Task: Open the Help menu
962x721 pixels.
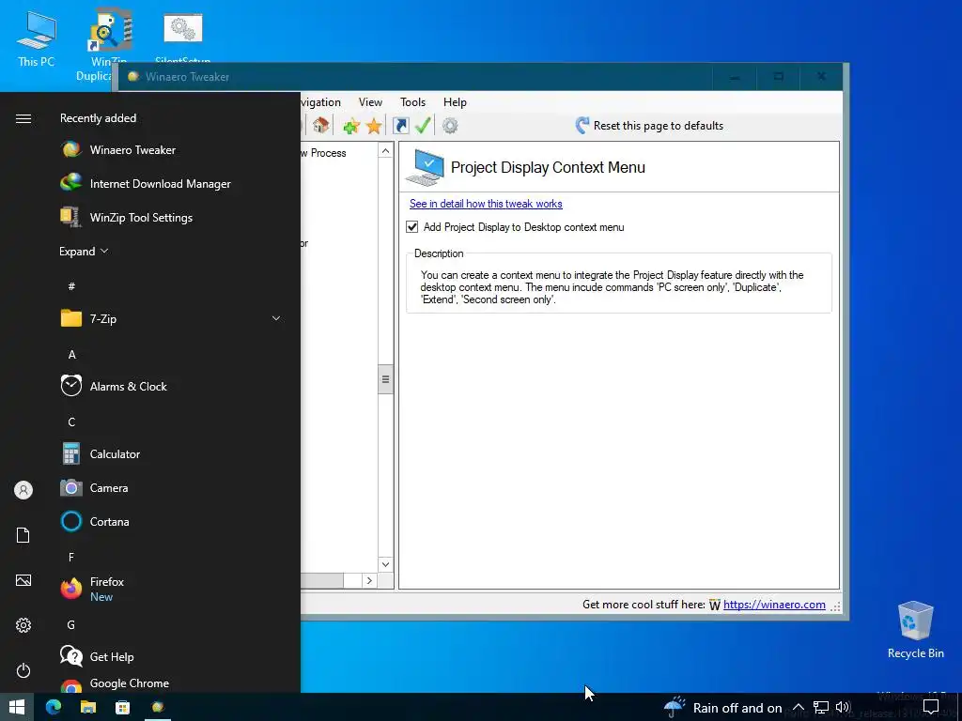Action: click(455, 102)
